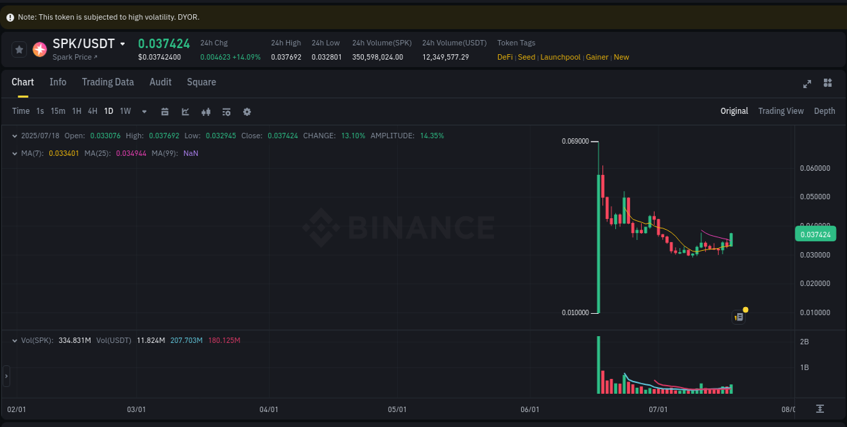Click the order book icon on the chart
Viewport: 847px width, 427px height.
pos(739,317)
